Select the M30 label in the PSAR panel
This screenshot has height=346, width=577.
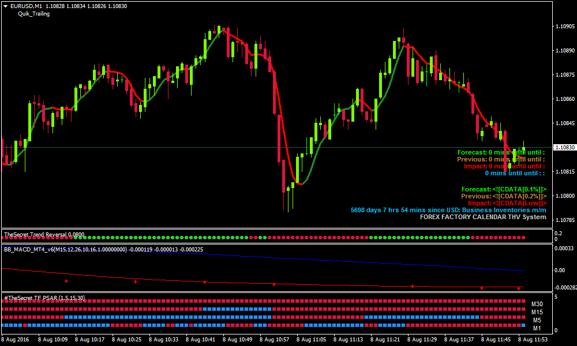(x=538, y=304)
